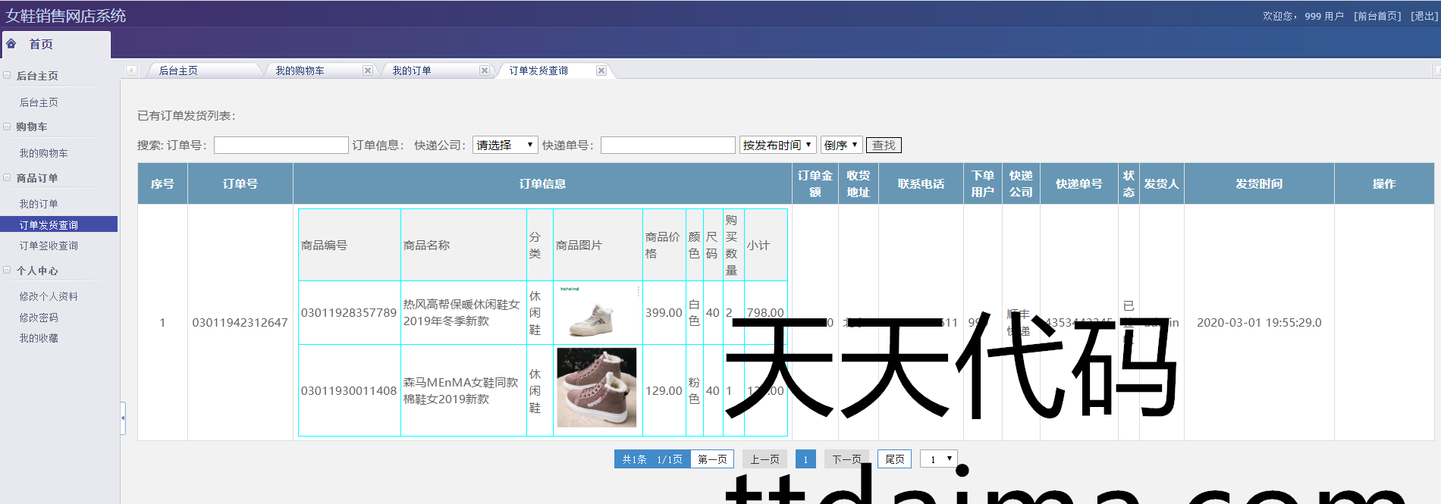Close the 我的订单 tab
The height and width of the screenshot is (504, 1441).
[485, 70]
